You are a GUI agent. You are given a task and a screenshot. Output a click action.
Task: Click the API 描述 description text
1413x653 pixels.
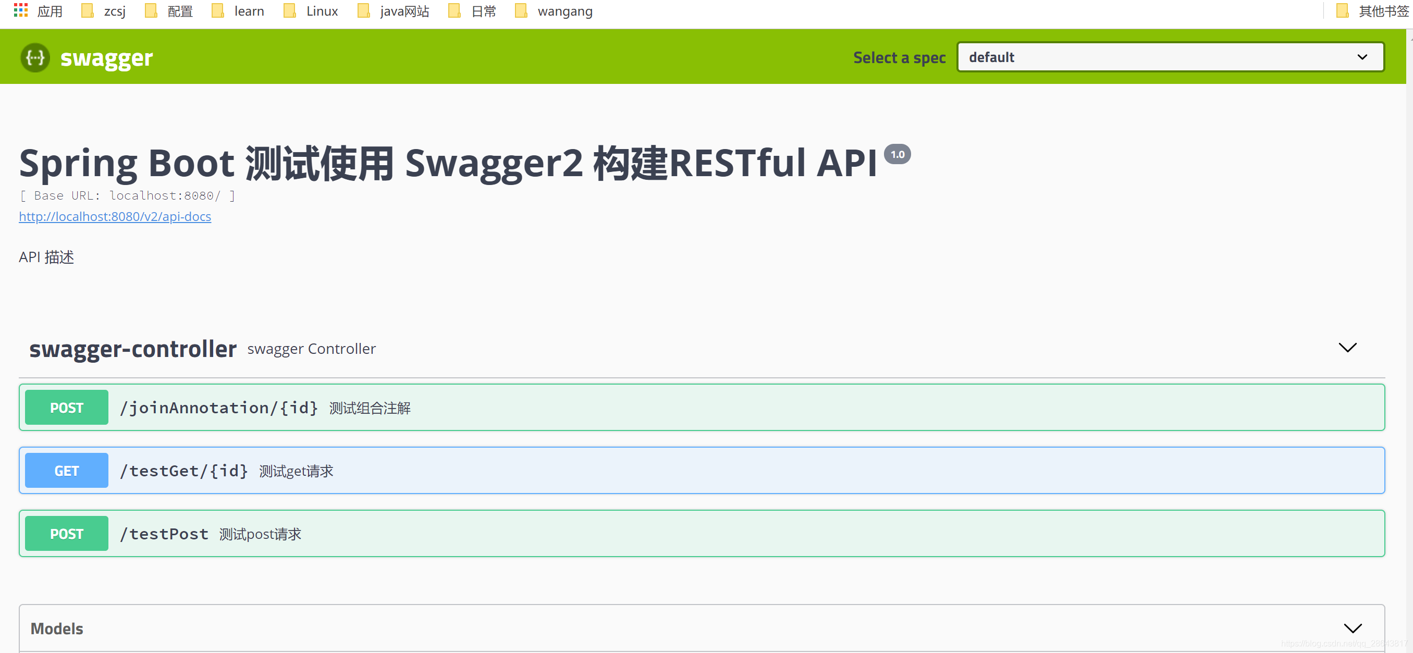click(46, 257)
